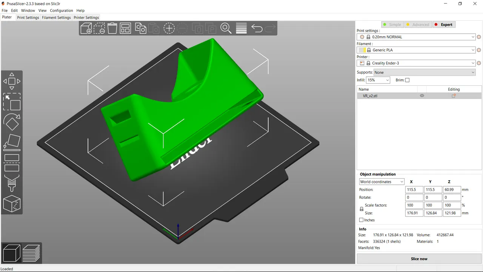Open the Infill percentage dropdown

[x=378, y=80]
